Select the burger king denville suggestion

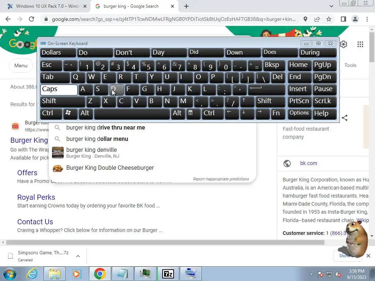point(152,153)
